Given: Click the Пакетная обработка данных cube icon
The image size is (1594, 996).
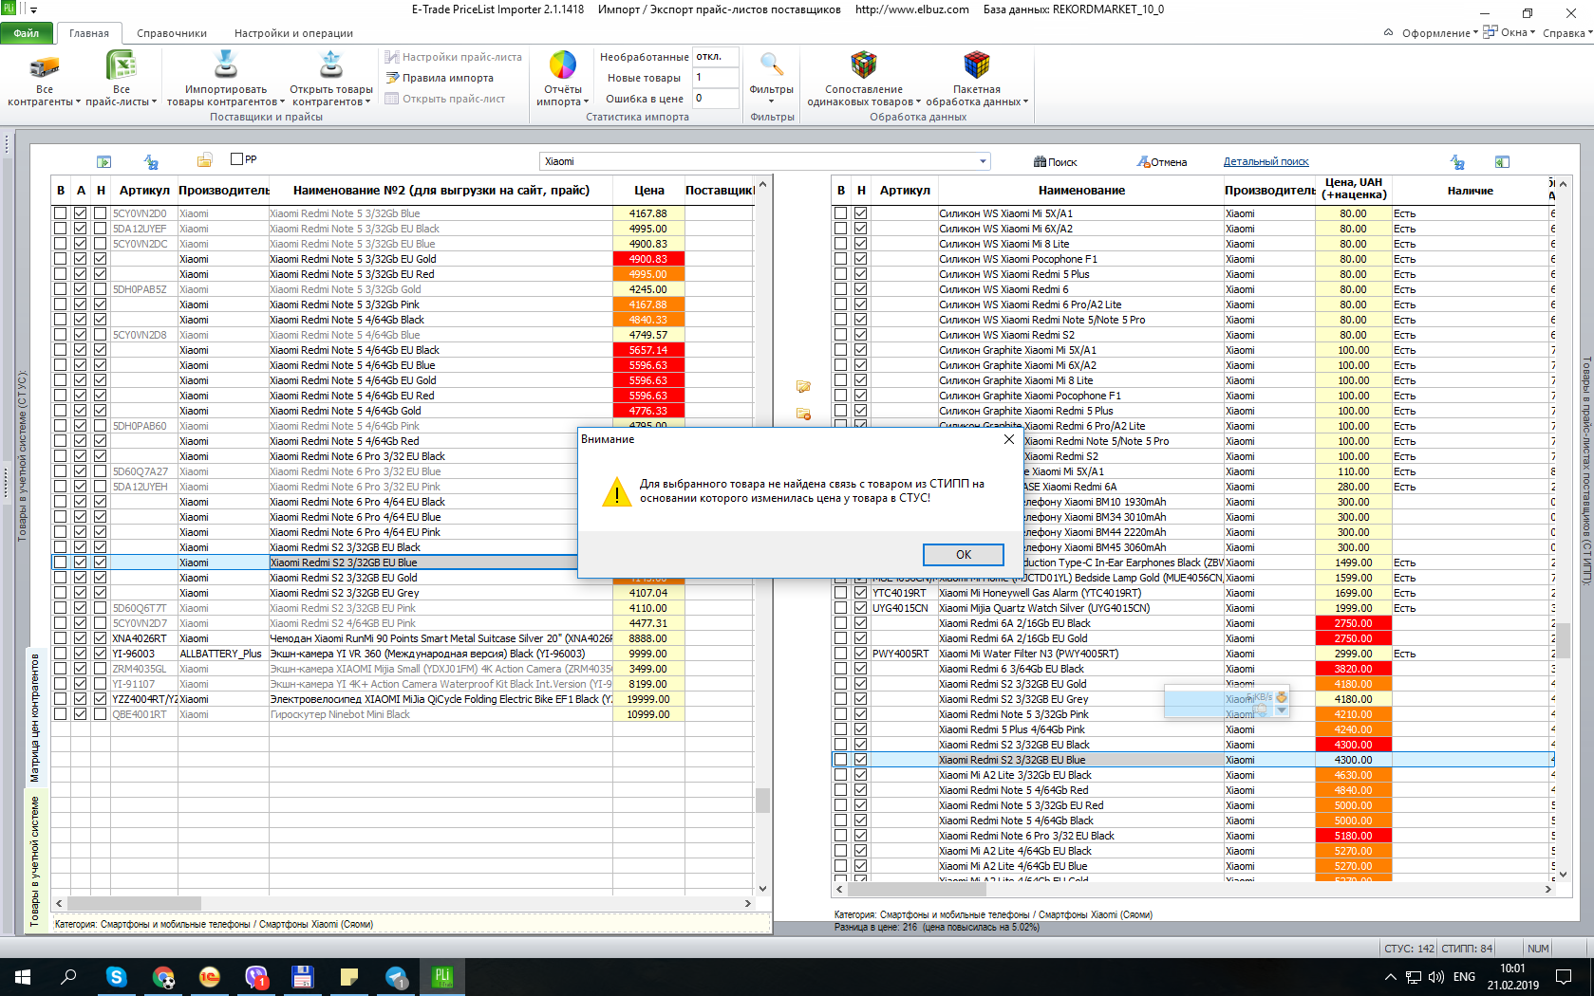Looking at the screenshot, I should click(977, 65).
